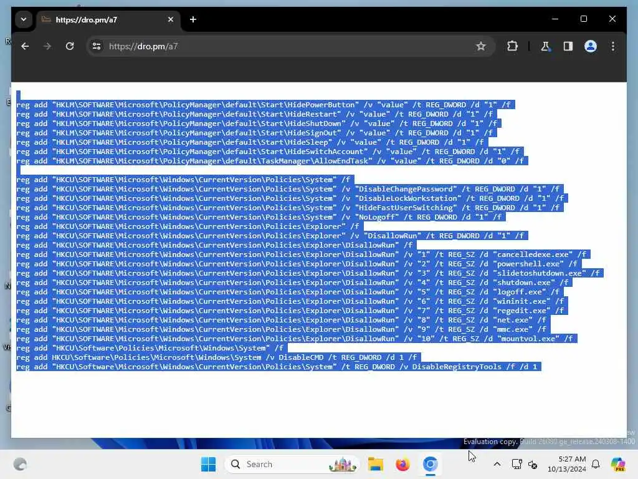Open the clock showing 5:27 AM
The image size is (638, 479).
[x=567, y=464]
